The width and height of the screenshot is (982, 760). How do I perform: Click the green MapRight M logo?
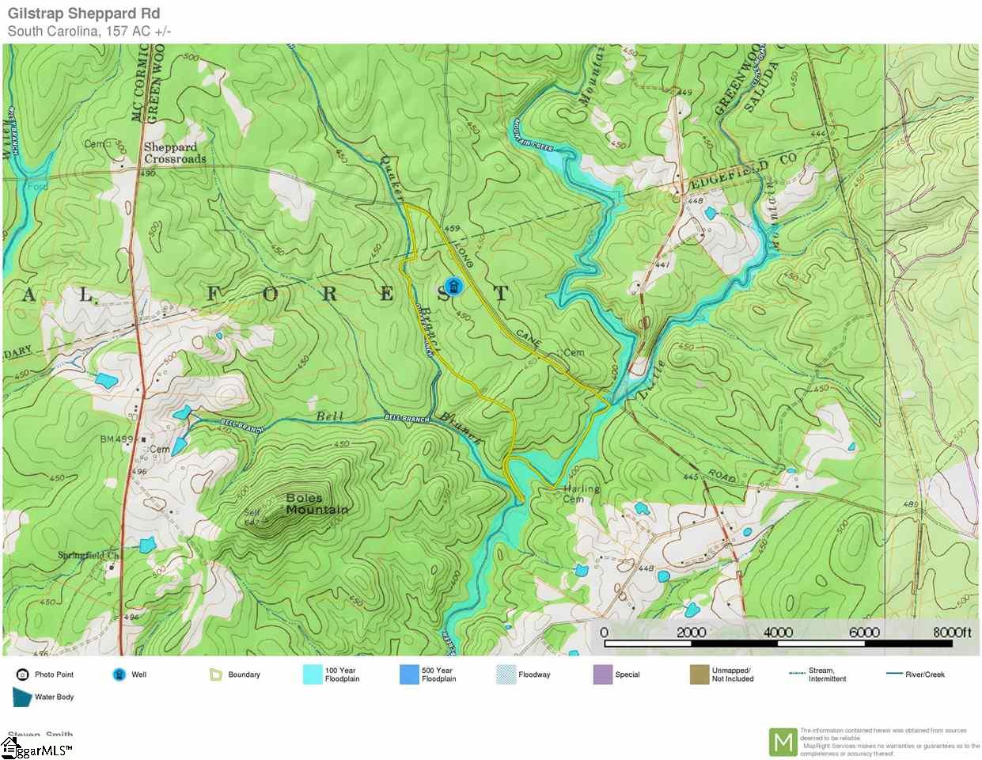(783, 743)
